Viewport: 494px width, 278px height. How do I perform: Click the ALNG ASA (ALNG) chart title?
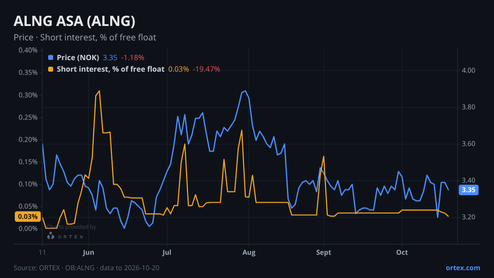(75, 21)
